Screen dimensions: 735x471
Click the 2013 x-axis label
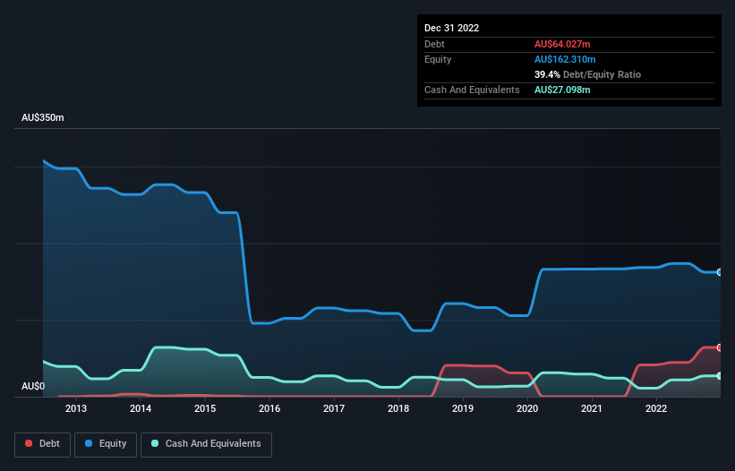pos(76,408)
